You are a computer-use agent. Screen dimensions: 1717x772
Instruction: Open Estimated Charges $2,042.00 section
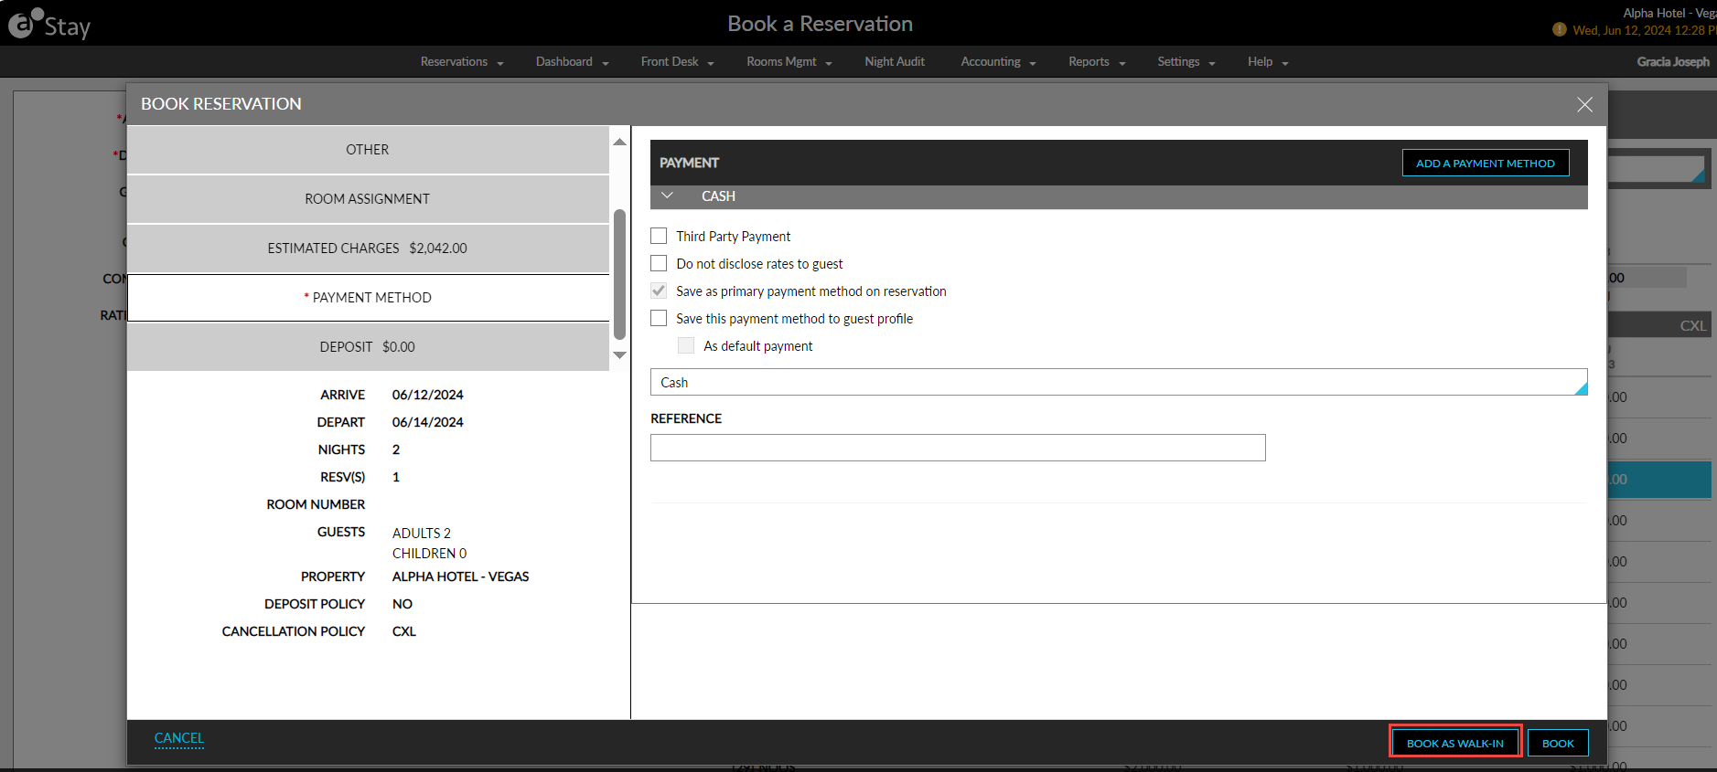(x=368, y=249)
